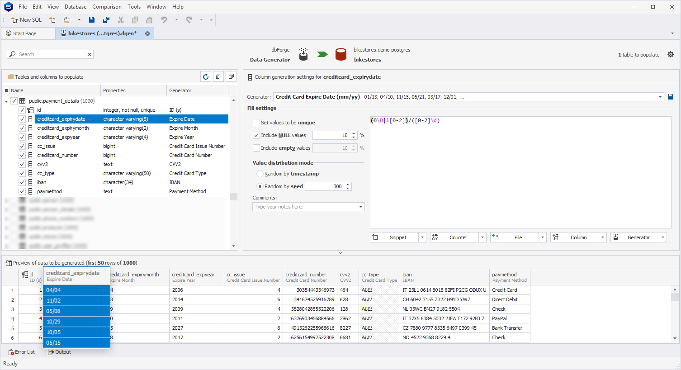Close the bikestores dgen tab
The width and height of the screenshot is (681, 370).
pyautogui.click(x=147, y=33)
